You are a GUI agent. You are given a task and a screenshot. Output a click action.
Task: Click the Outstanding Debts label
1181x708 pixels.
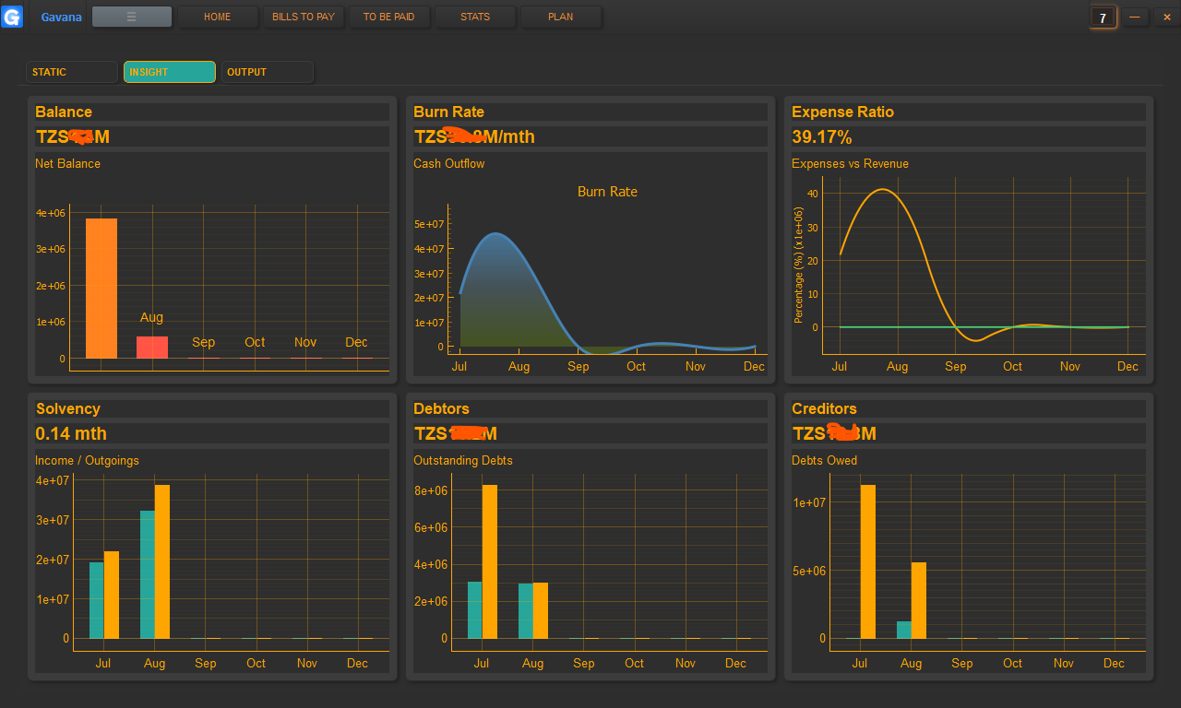pyautogui.click(x=463, y=460)
